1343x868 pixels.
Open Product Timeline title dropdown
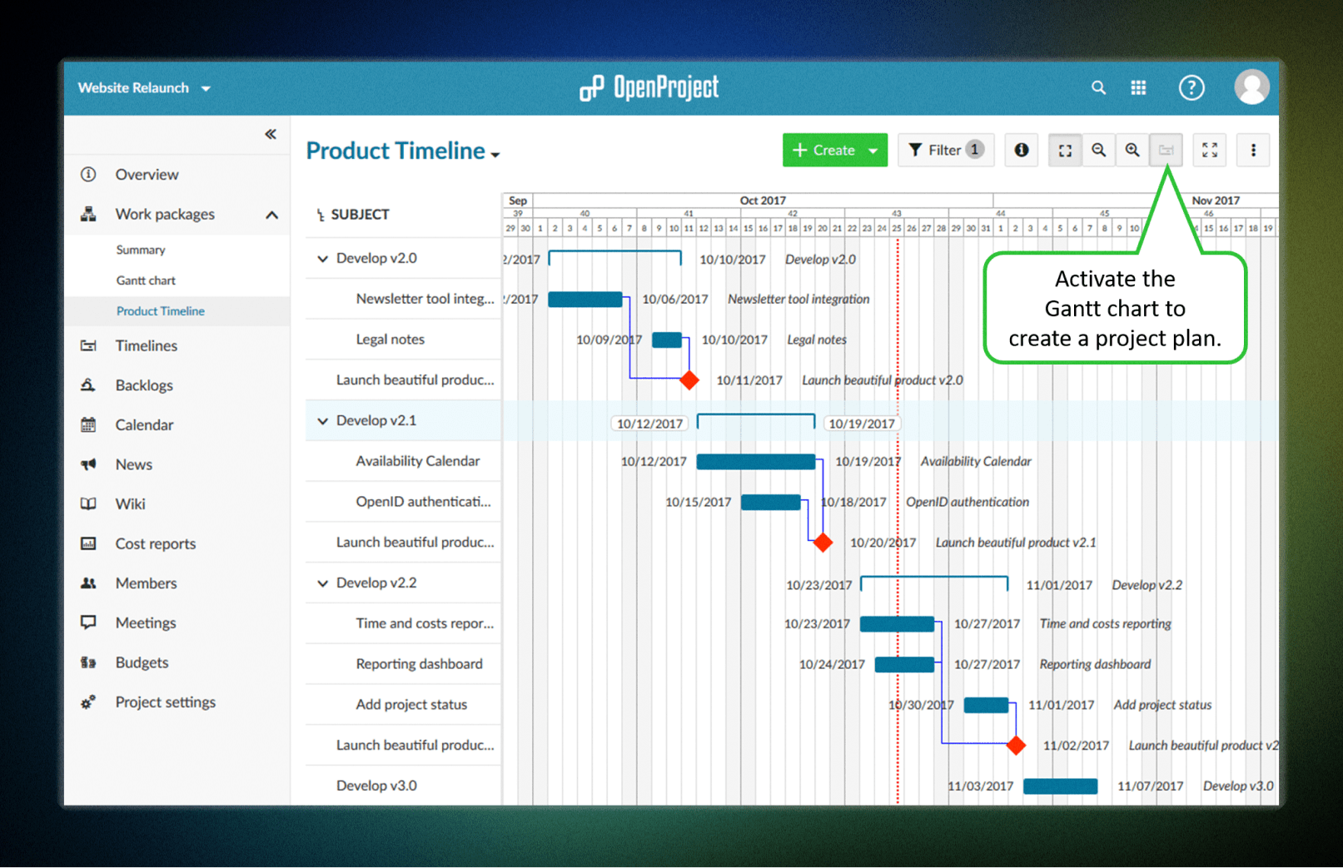click(x=403, y=151)
